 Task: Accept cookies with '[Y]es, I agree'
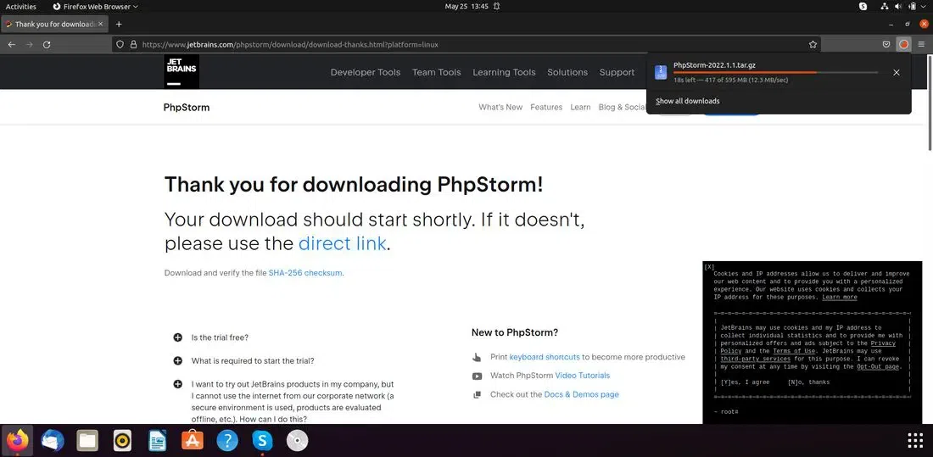[745, 382]
